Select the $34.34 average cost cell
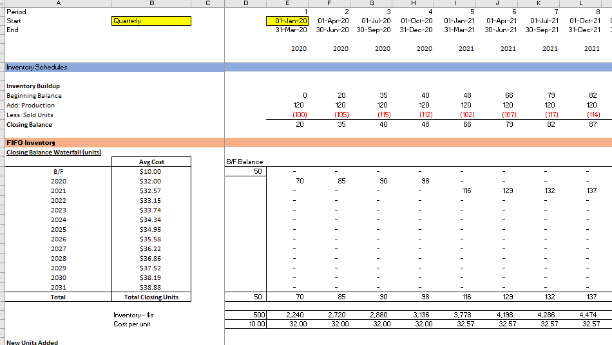Screen dimensions: 612x345 pos(151,220)
